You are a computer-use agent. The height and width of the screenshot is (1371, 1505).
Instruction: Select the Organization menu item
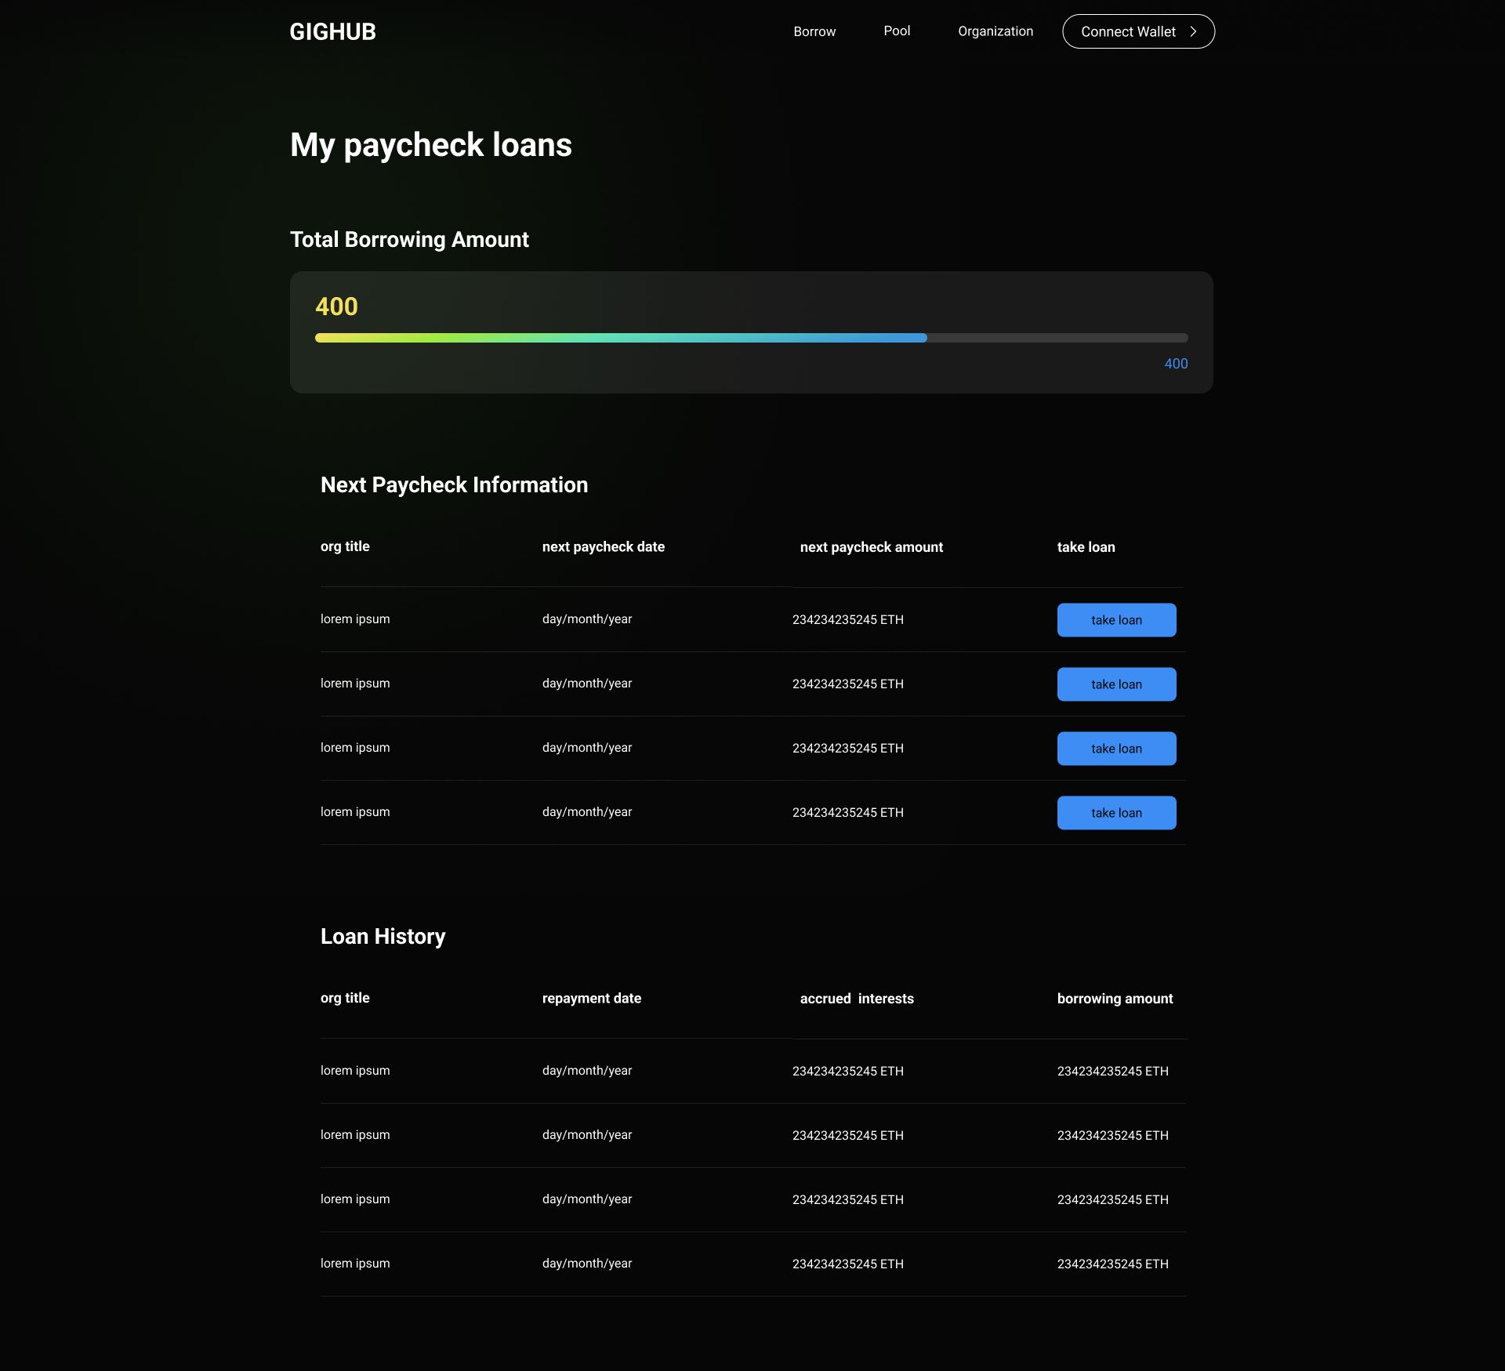tap(995, 31)
